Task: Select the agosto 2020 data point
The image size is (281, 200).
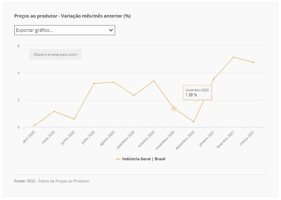Action: pos(114,82)
